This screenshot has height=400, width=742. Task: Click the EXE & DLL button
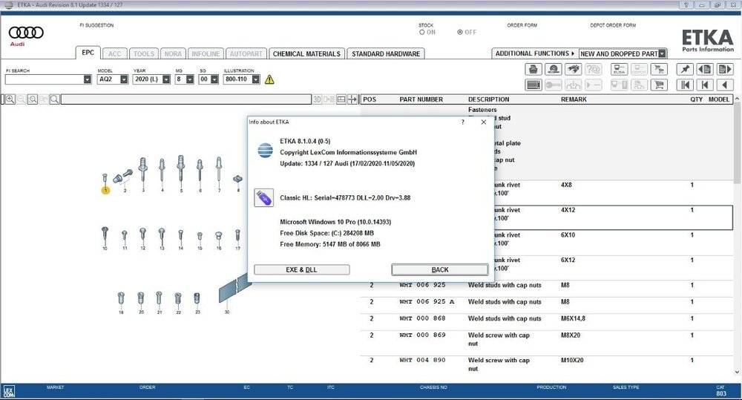coord(301,269)
